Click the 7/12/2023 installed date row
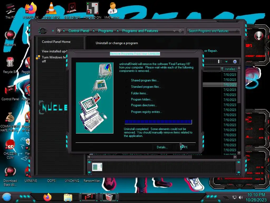The height and width of the screenshot is (203, 270). (x=230, y=90)
